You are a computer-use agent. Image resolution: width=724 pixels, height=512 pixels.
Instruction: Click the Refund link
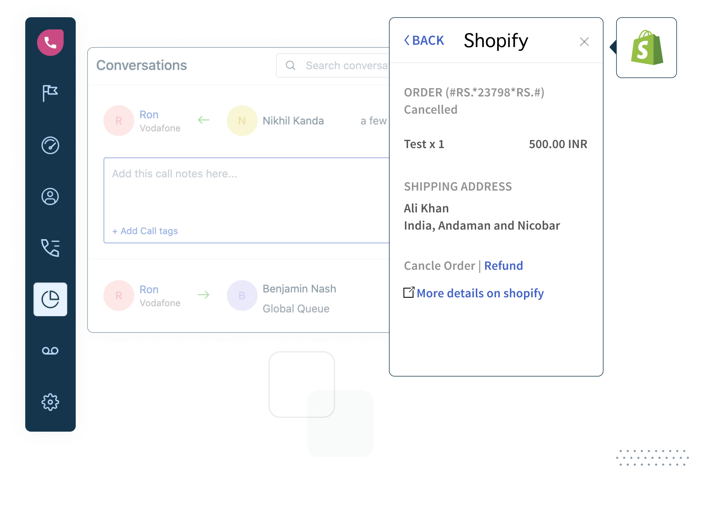coord(503,265)
